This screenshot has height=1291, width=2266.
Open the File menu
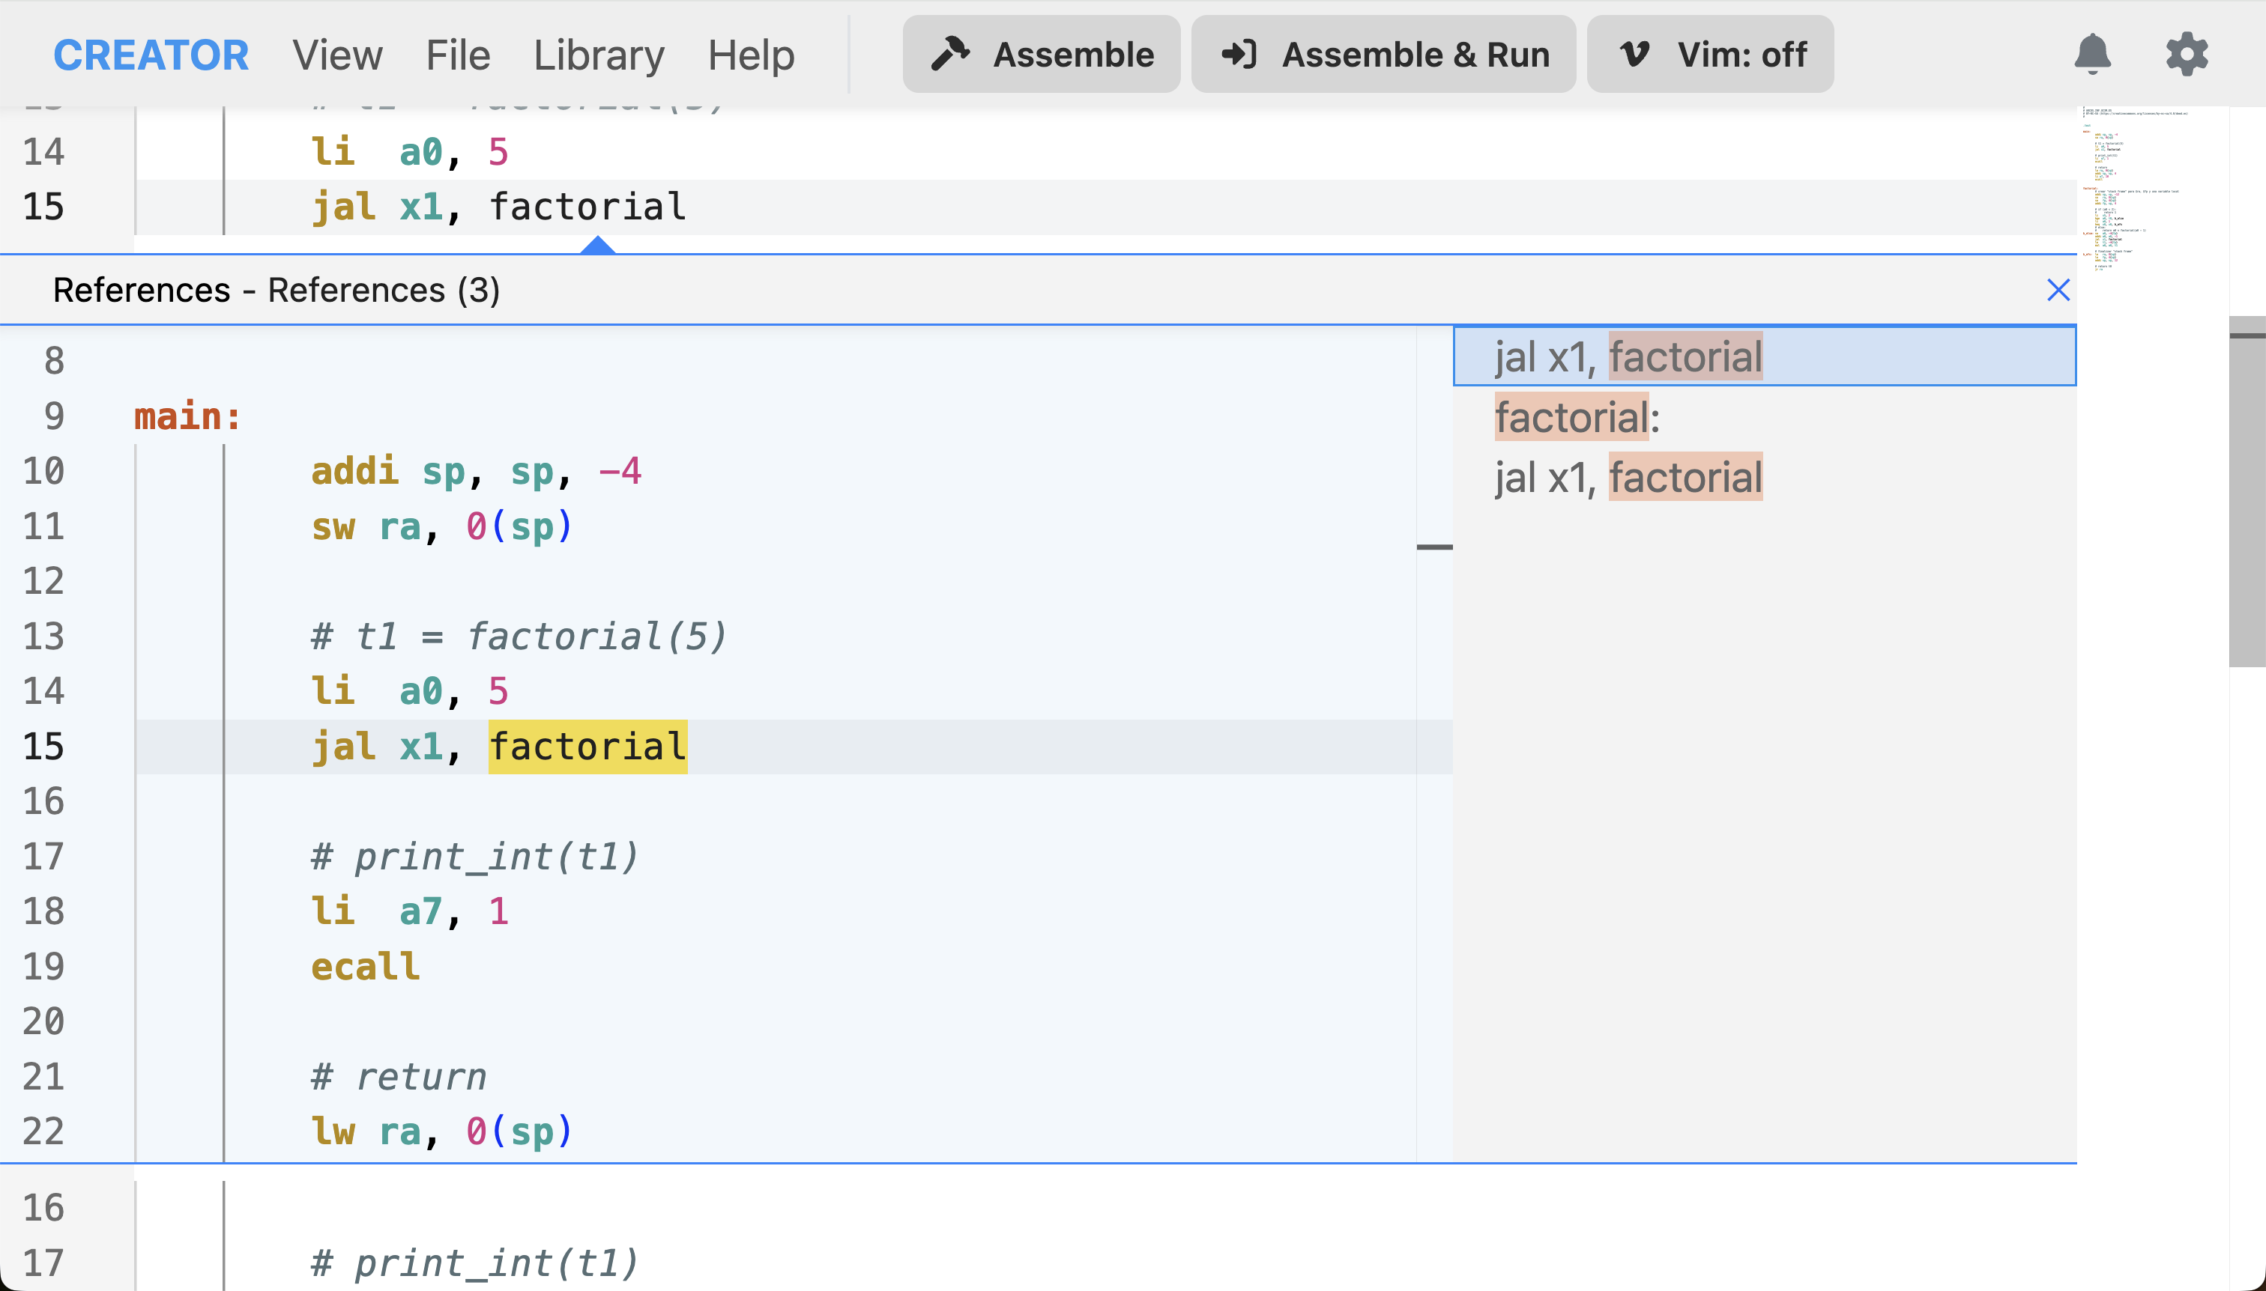pyautogui.click(x=458, y=55)
